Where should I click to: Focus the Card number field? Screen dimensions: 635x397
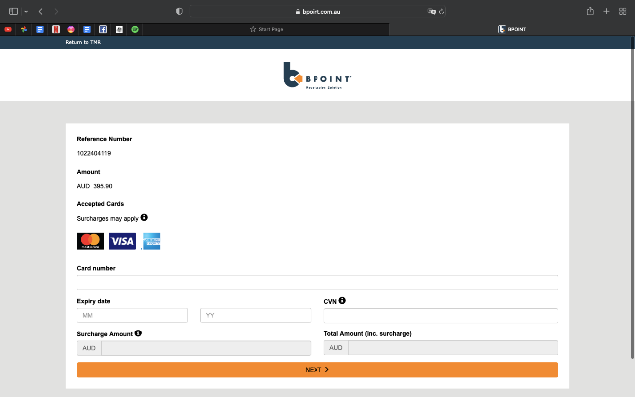click(317, 282)
